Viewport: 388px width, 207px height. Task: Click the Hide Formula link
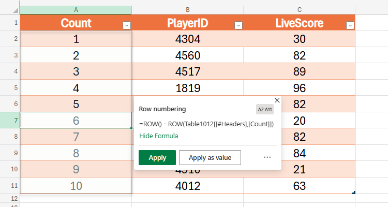click(158, 136)
